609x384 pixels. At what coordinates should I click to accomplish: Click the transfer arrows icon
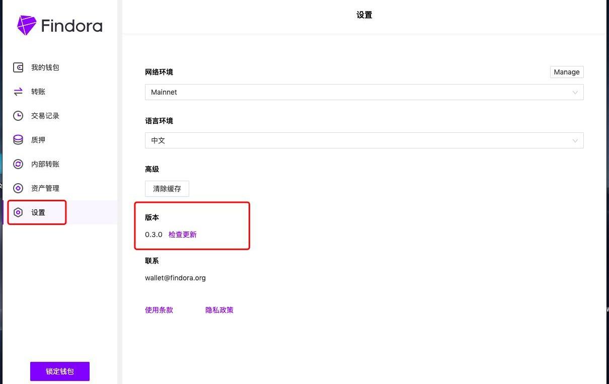tap(18, 92)
